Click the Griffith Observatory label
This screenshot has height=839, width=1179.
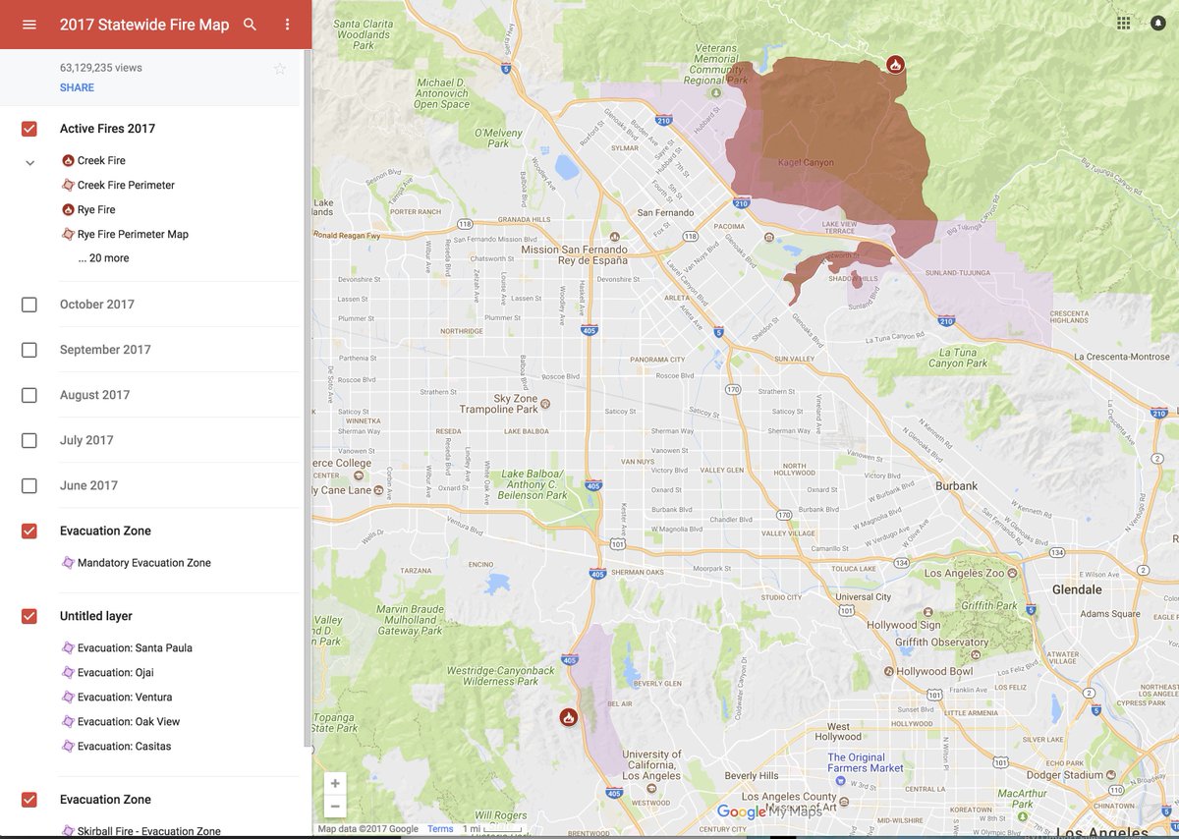(x=941, y=643)
